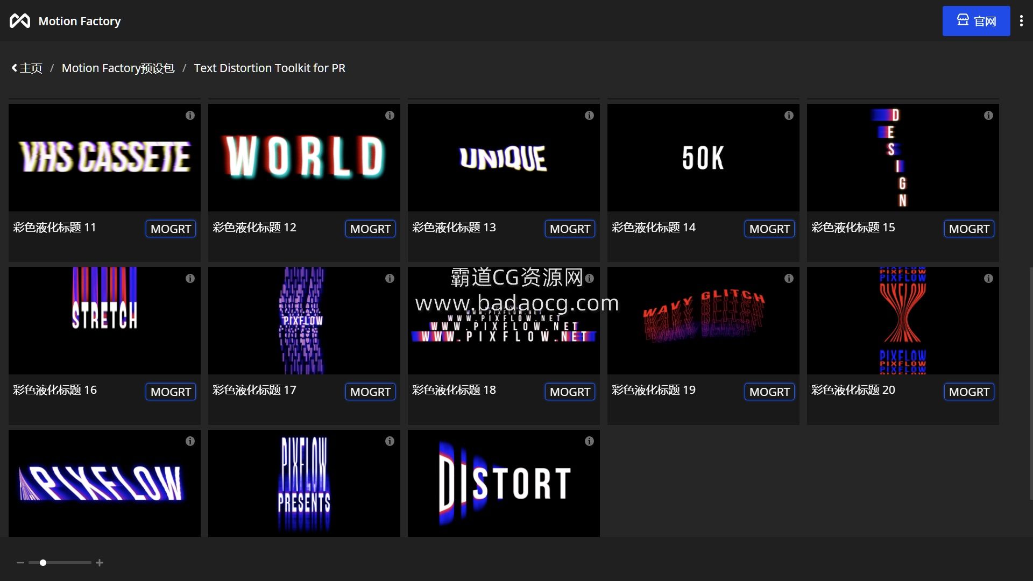1033x581 pixels.
Task: Select the UNIQUE thumbnail
Action: (x=504, y=158)
